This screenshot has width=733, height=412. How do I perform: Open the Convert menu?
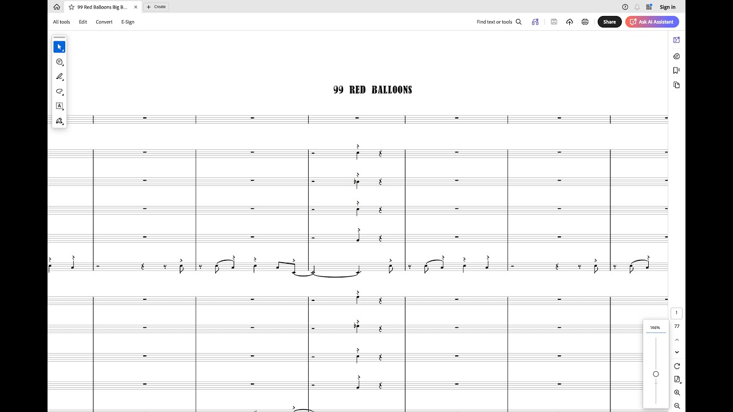click(x=104, y=22)
